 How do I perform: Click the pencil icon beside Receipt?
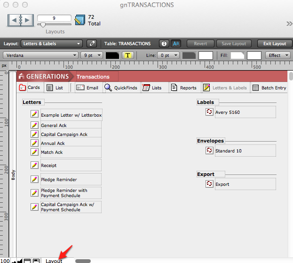tap(34, 165)
